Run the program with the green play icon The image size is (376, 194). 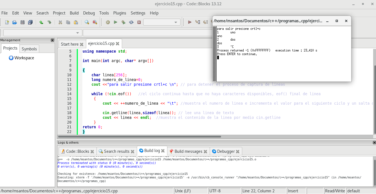(x=115, y=22)
